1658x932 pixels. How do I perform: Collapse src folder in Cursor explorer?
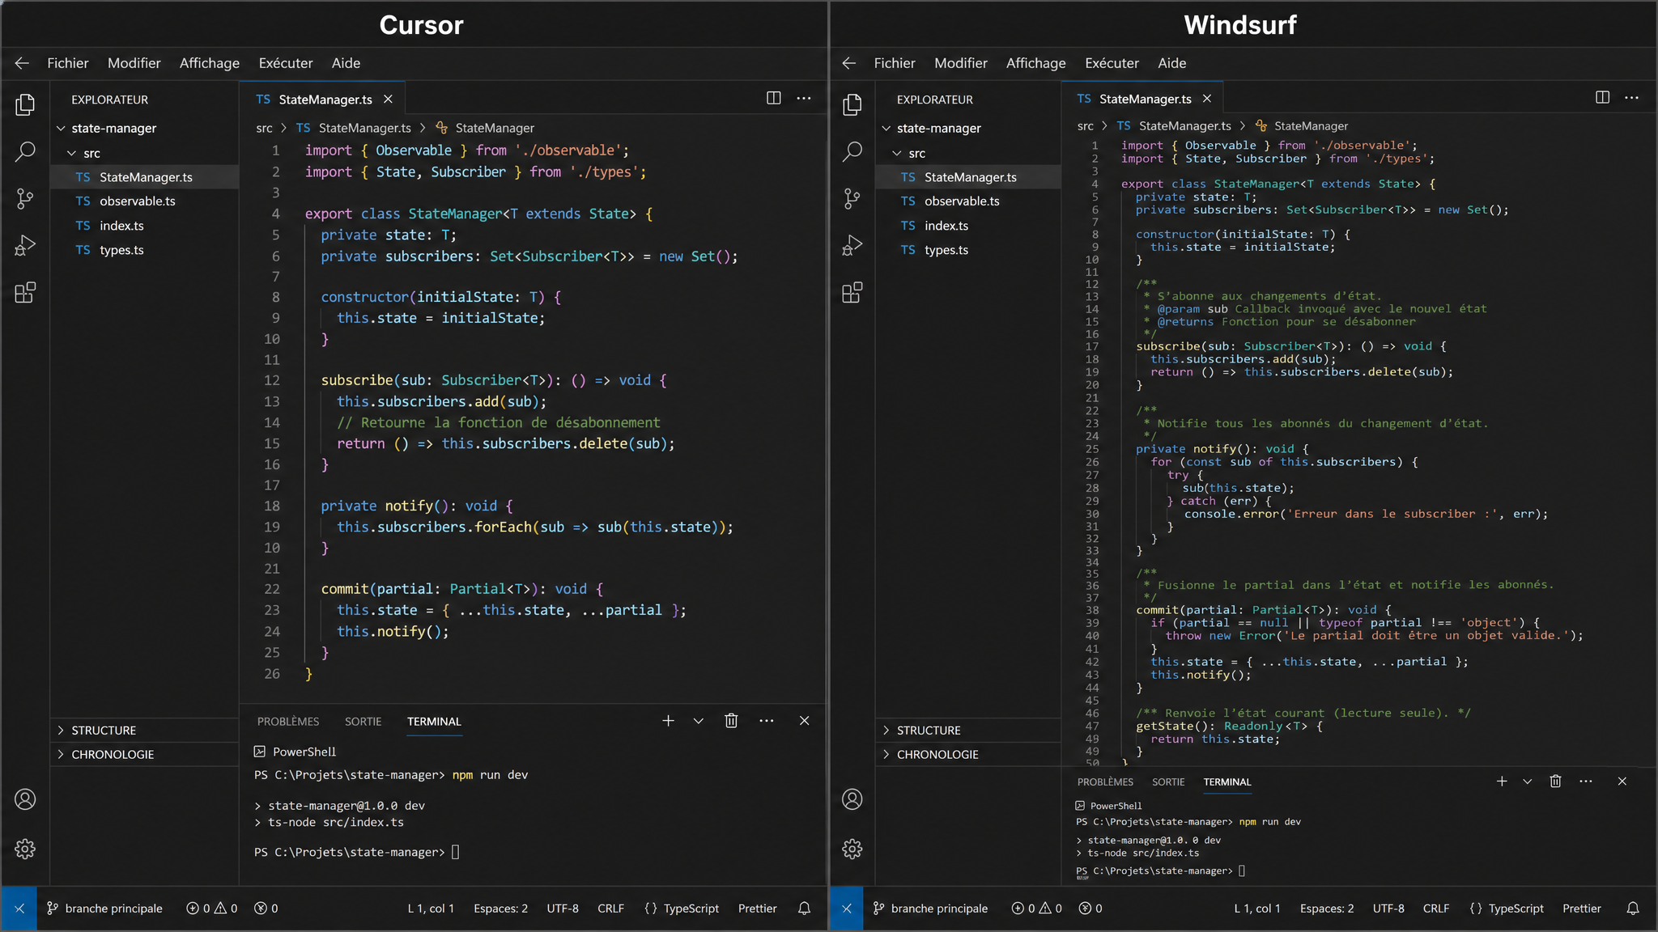click(71, 153)
